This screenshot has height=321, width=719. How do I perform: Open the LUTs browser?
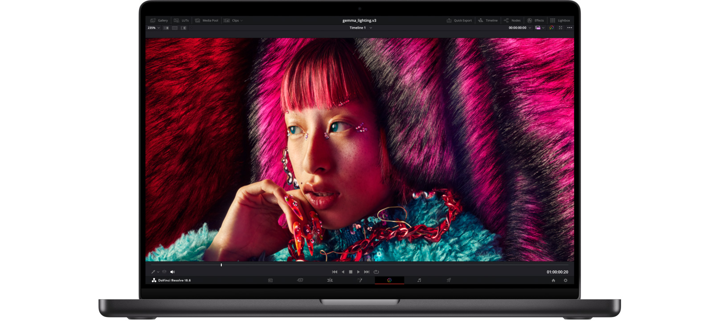point(181,21)
